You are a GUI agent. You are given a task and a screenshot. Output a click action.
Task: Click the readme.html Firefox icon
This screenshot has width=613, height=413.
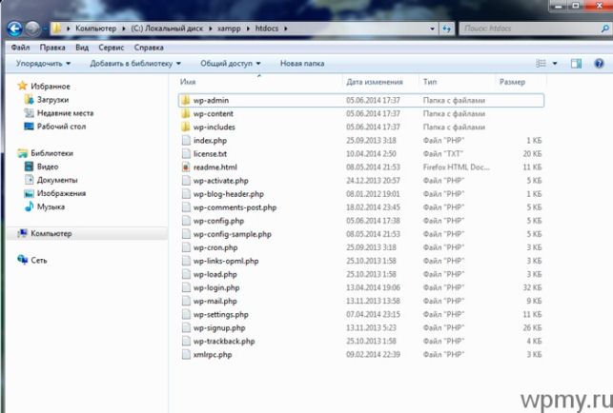[186, 167]
